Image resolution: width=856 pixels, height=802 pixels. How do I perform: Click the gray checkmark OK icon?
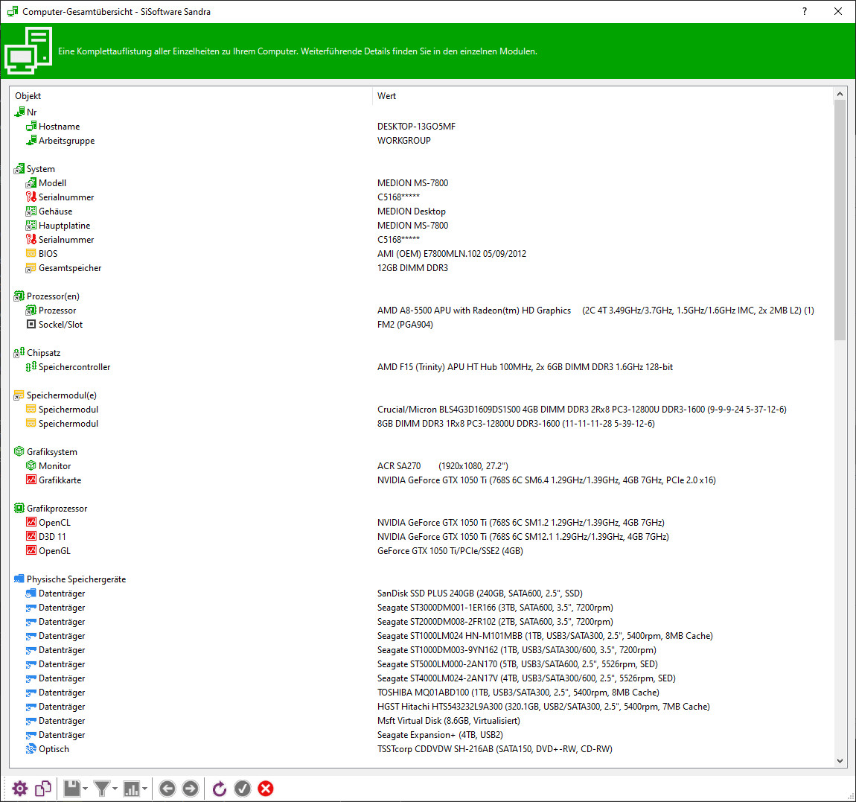[x=243, y=789]
